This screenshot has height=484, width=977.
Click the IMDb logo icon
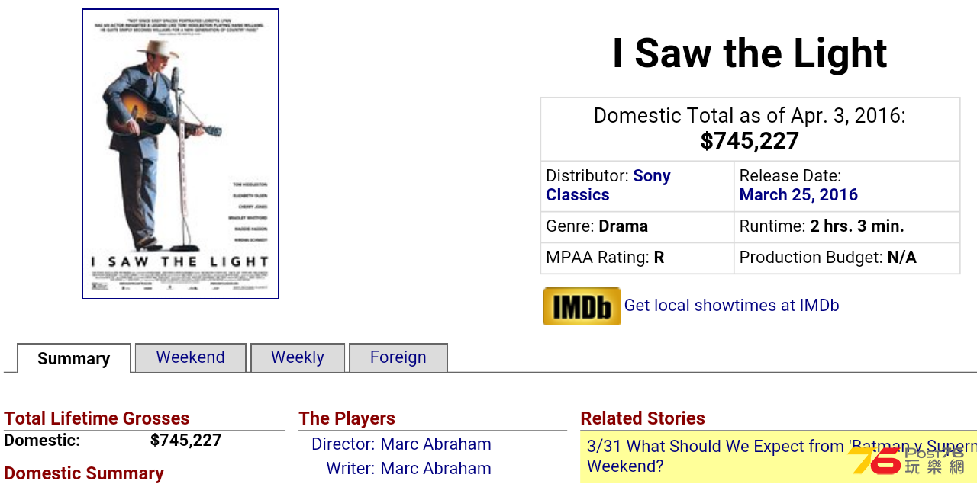(x=581, y=306)
